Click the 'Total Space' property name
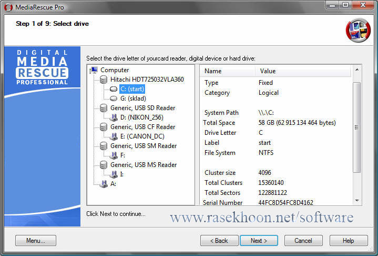The width and height of the screenshot is (378, 256). (219, 123)
